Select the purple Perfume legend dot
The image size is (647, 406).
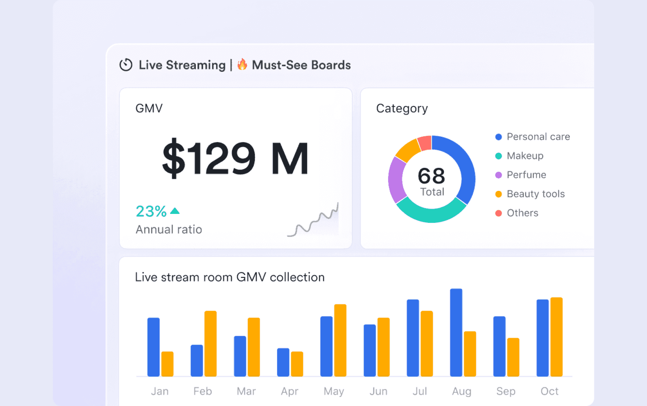(498, 175)
